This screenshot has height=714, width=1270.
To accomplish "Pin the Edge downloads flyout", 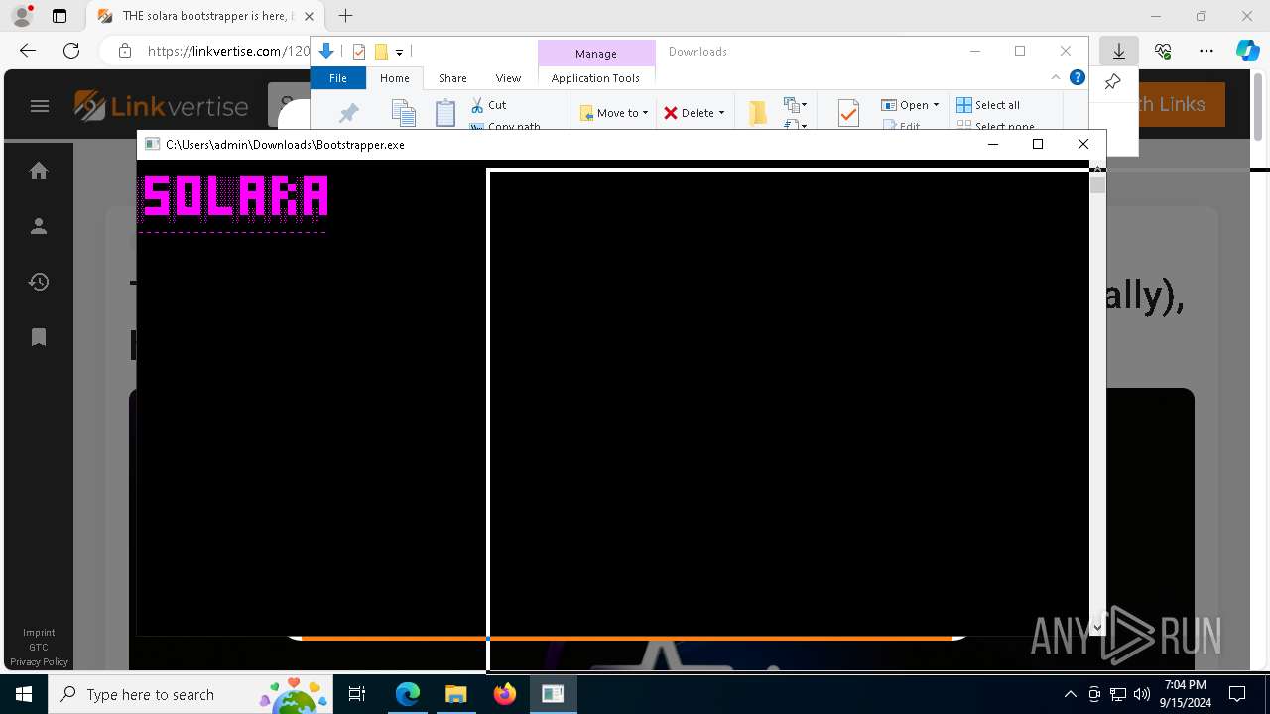I will [1112, 82].
